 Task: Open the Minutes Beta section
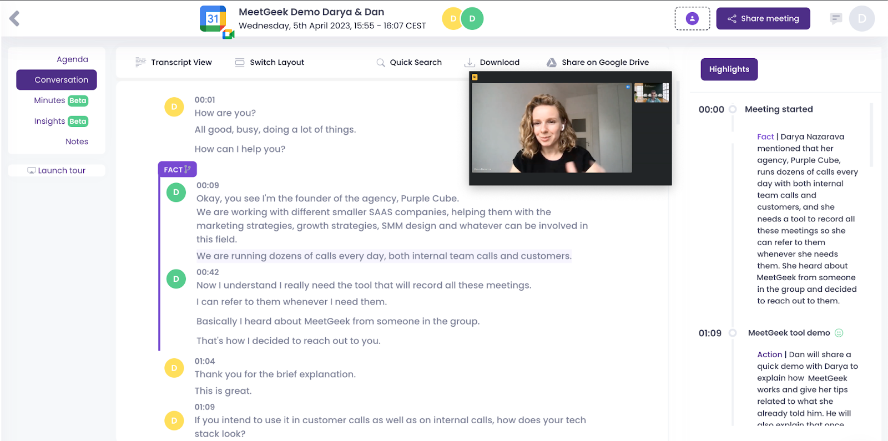pyautogui.click(x=60, y=100)
